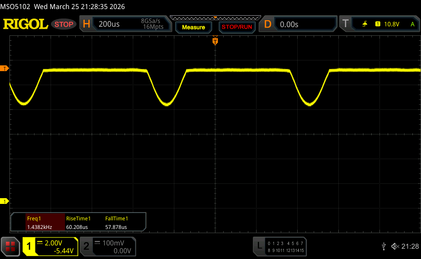Image resolution: width=421 pixels, height=259 pixels.
Task: Click the red STOP status indicator
Action: pos(64,24)
